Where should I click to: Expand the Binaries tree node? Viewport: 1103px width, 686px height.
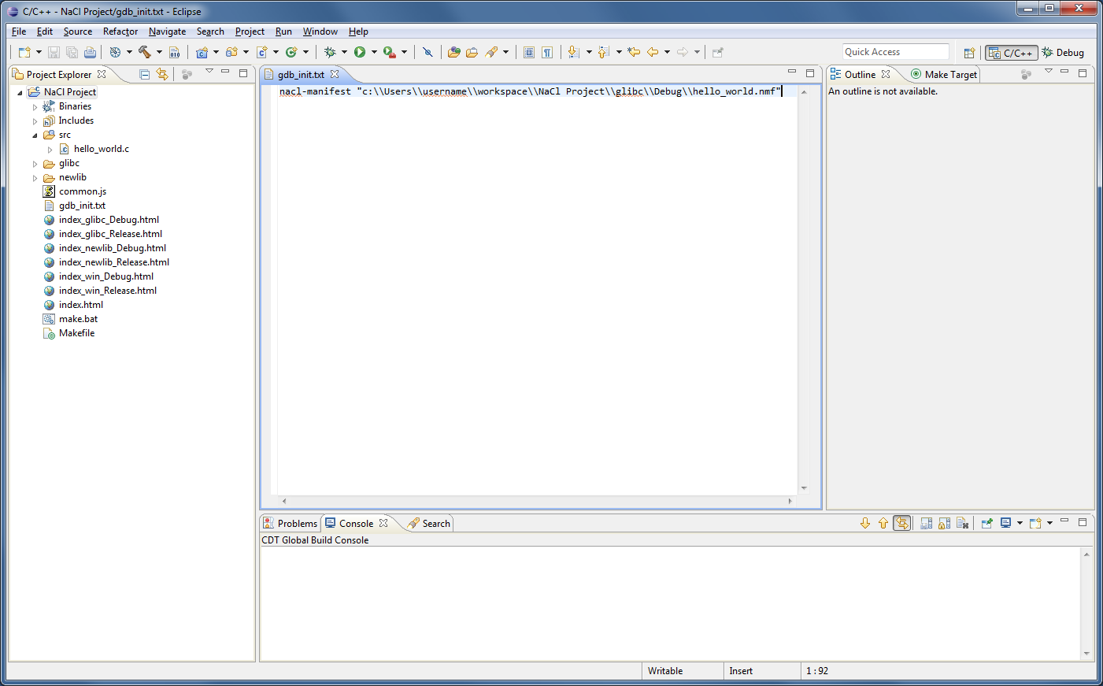tap(35, 107)
